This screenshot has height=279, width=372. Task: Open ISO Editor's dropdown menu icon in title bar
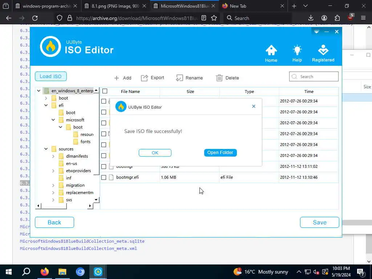pyautogui.click(x=316, y=32)
